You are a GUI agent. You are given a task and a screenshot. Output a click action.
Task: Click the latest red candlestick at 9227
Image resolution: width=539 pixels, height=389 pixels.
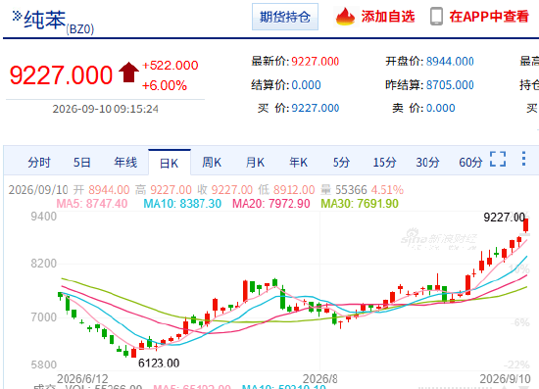tap(525, 225)
